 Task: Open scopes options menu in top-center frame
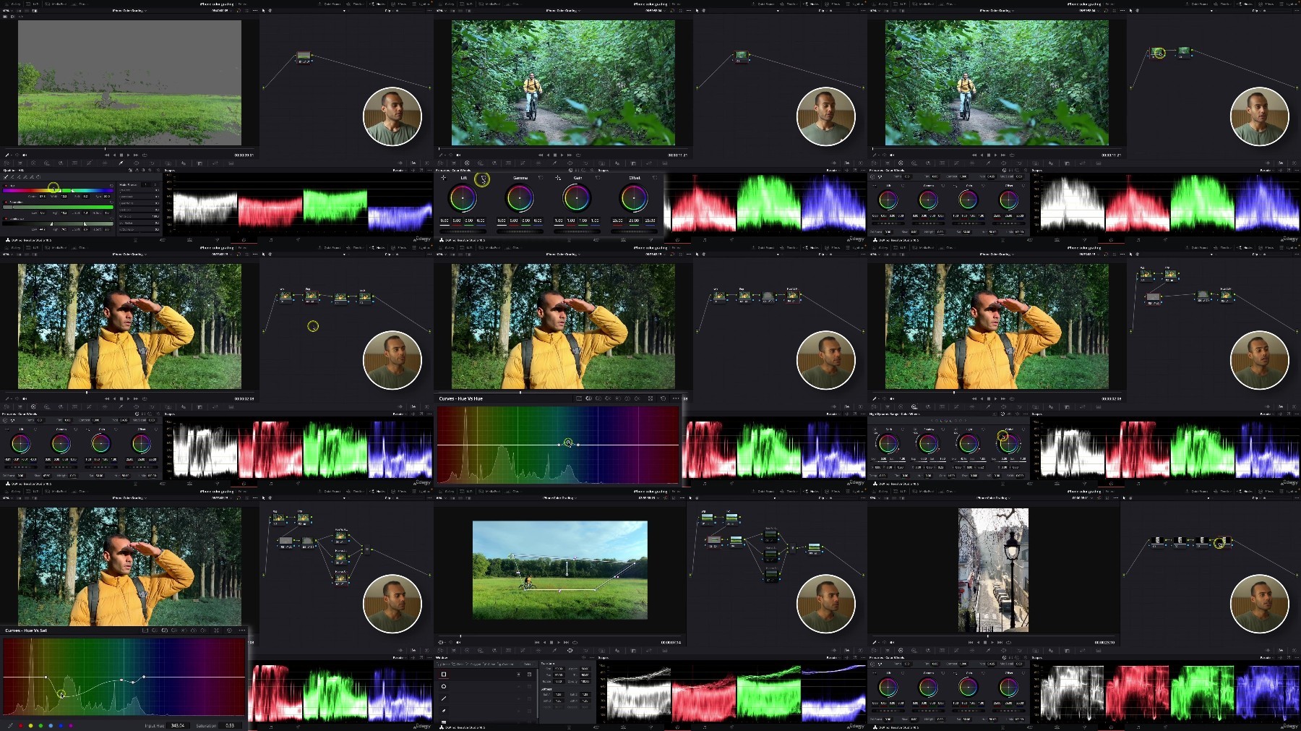[x=863, y=171]
